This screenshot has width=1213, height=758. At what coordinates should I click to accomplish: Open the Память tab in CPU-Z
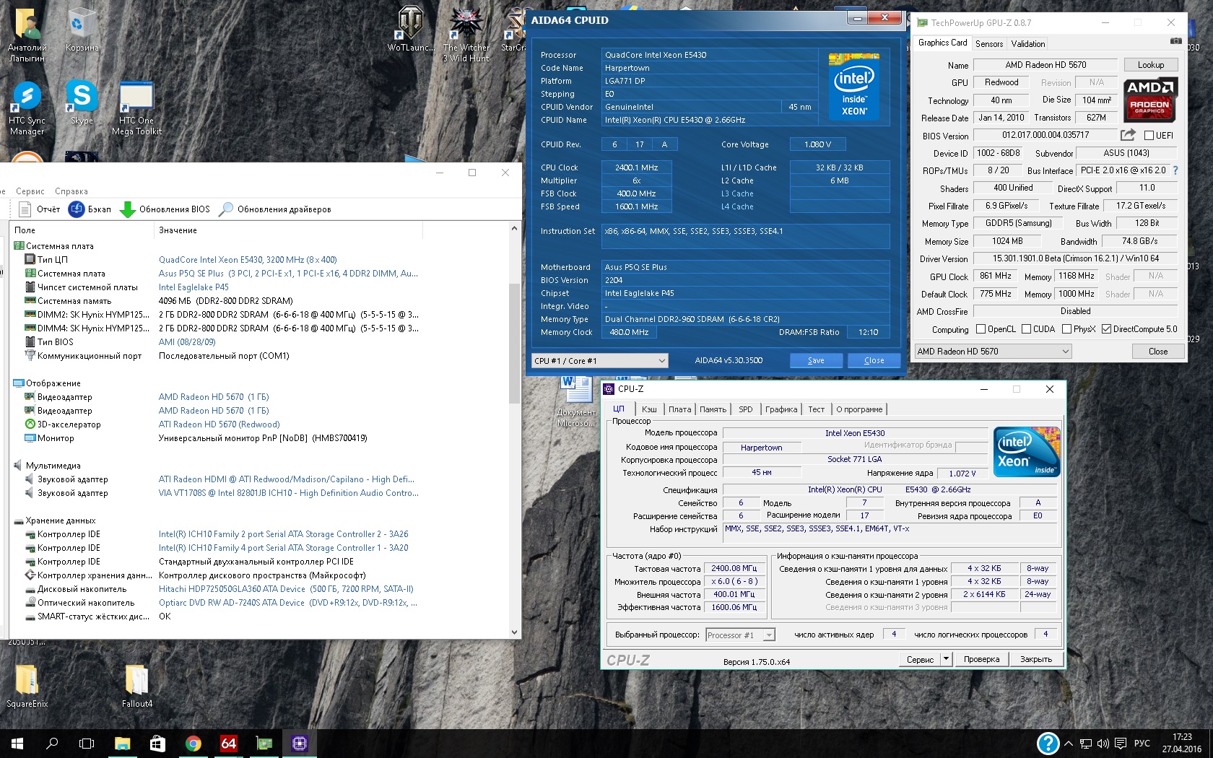point(713,409)
